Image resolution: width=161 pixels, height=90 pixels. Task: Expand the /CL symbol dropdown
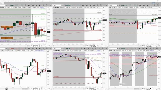click(118, 48)
